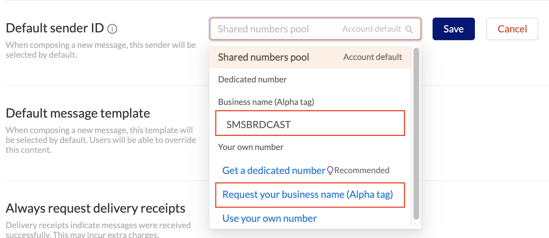Click the highlighted Account default list entry
The height and width of the screenshot is (238, 549).
click(x=372, y=57)
